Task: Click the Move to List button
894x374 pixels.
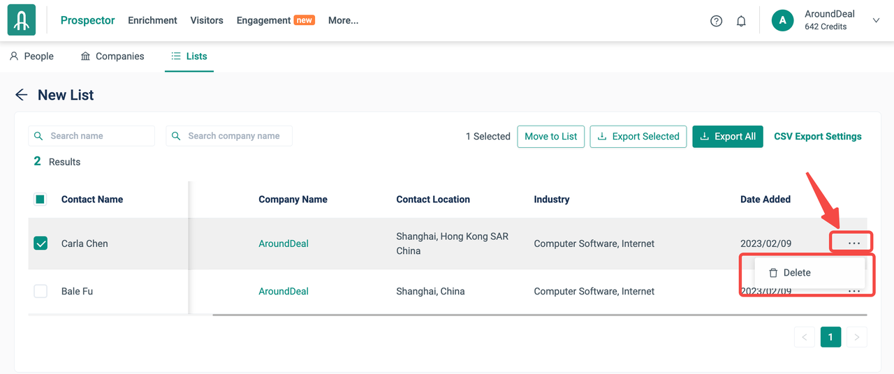Action: coord(550,136)
